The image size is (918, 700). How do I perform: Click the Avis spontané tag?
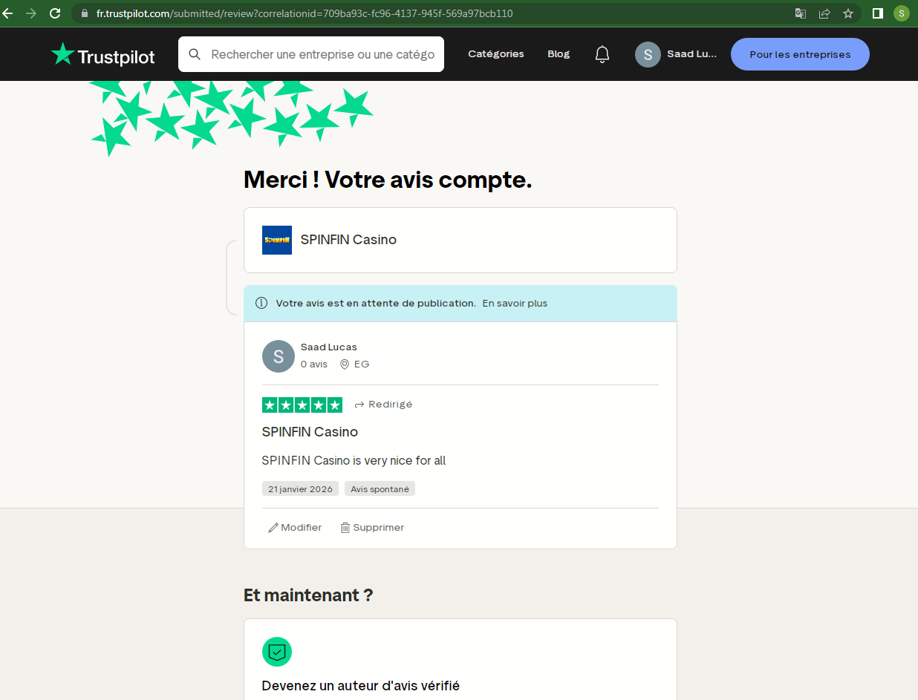click(380, 488)
